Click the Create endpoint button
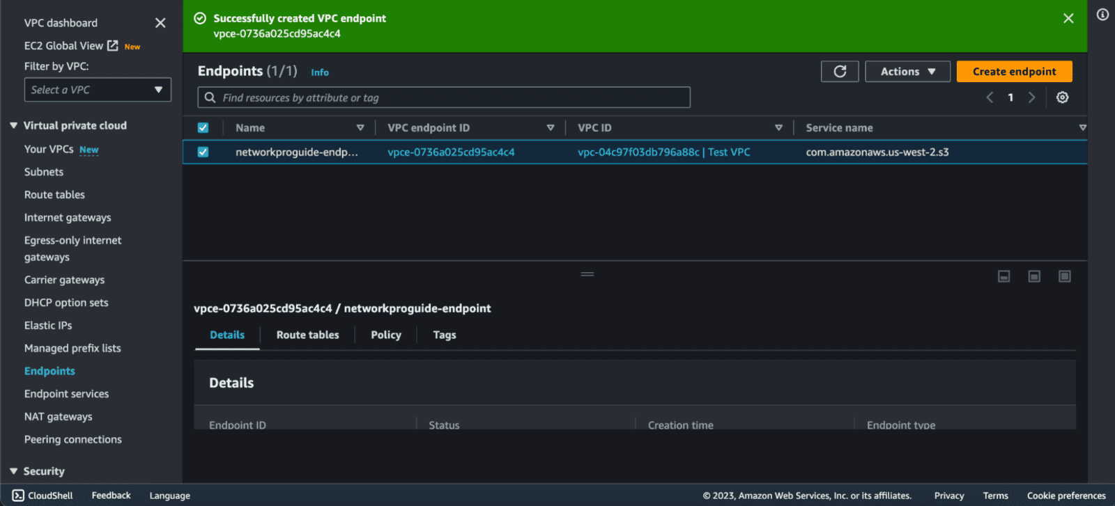This screenshot has height=506, width=1115. click(x=1014, y=72)
